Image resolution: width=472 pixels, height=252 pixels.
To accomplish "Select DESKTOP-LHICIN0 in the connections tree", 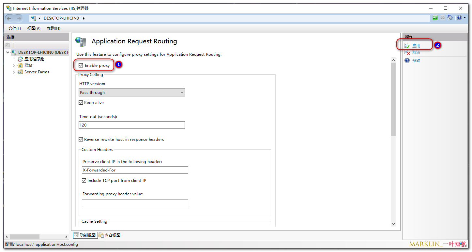I will pyautogui.click(x=43, y=52).
